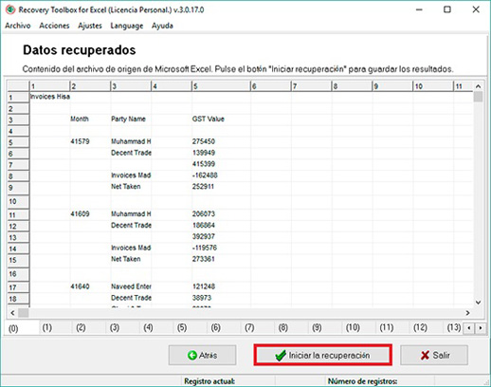Click the vertical scrollbar thumb

pyautogui.click(x=479, y=97)
